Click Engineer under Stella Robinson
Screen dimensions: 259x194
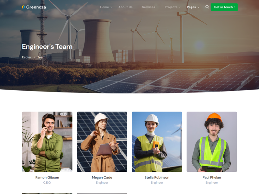[x=157, y=183]
